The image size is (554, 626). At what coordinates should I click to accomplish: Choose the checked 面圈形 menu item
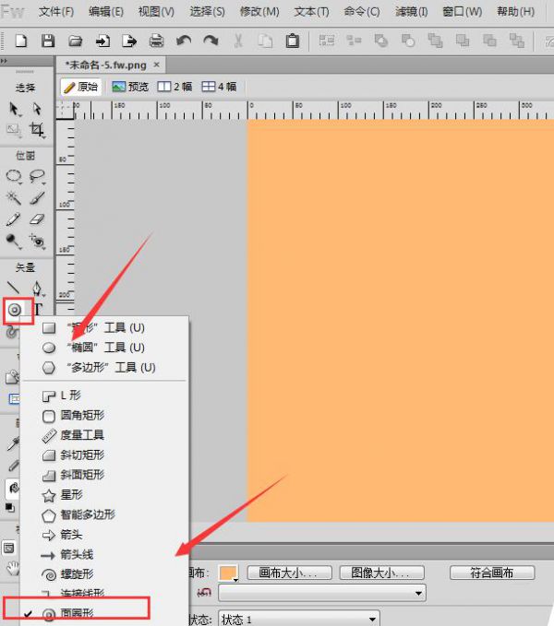pyautogui.click(x=104, y=614)
